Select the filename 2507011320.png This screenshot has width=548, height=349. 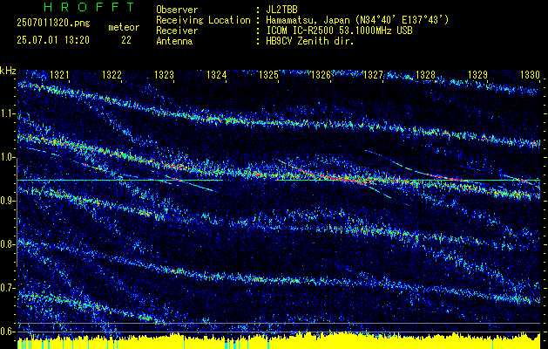click(53, 24)
